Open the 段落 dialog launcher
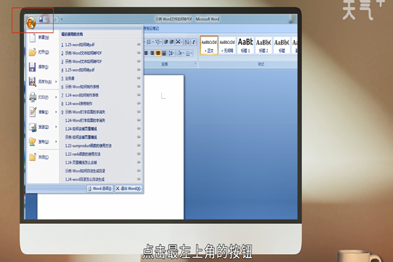The width and height of the screenshot is (393, 262). (x=195, y=64)
